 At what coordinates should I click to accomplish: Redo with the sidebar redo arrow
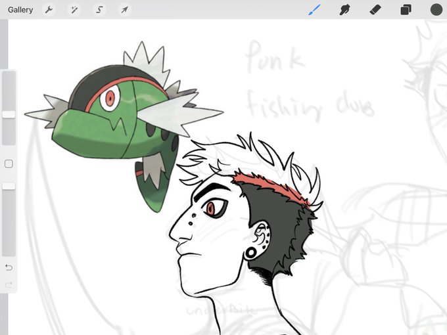pyautogui.click(x=9, y=284)
